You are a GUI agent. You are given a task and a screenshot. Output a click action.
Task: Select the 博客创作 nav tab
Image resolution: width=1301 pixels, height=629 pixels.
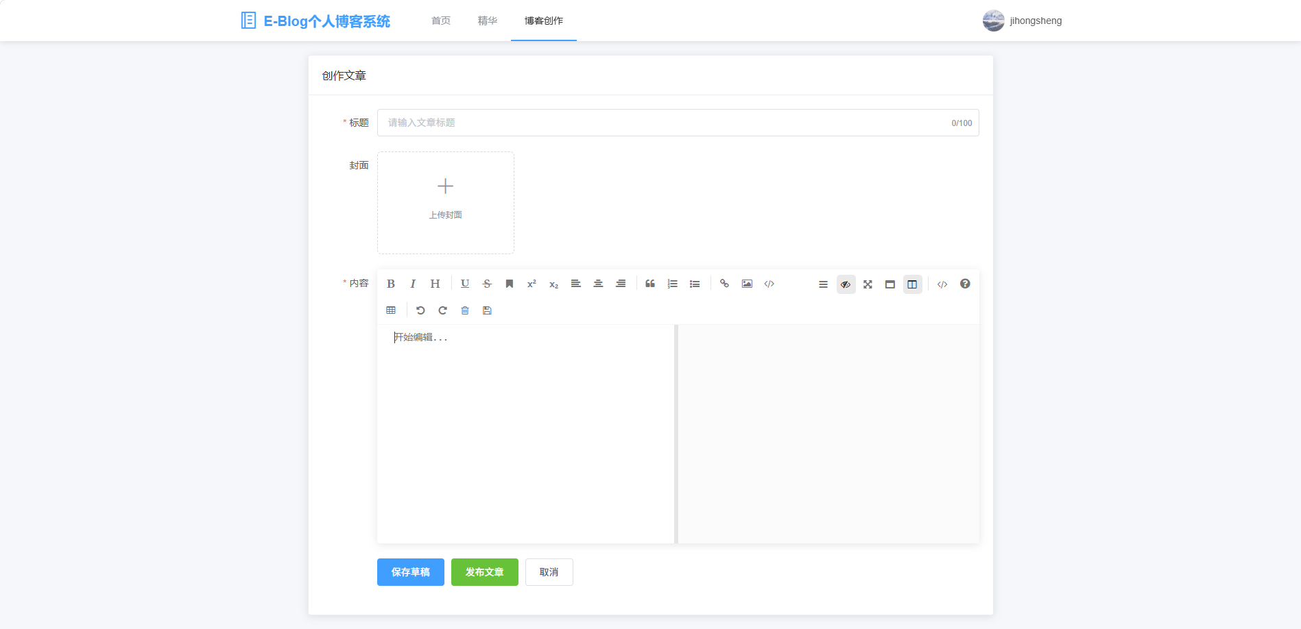coord(544,21)
